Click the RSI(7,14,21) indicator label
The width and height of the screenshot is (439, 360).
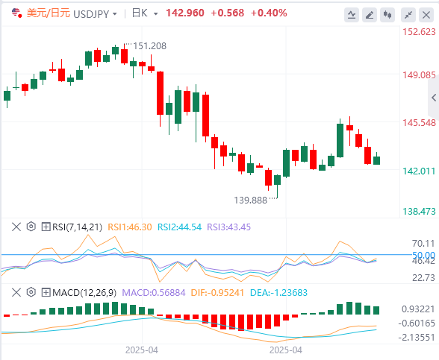point(77,227)
